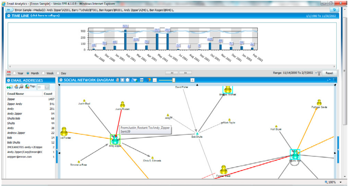Click the refresh icon in diagram header
The height and width of the screenshot is (186, 349).
click(x=329, y=80)
